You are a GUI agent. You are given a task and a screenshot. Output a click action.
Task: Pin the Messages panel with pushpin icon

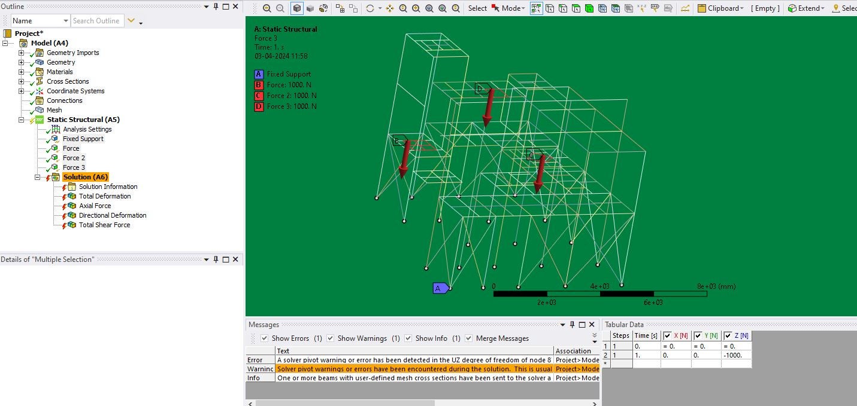point(572,325)
